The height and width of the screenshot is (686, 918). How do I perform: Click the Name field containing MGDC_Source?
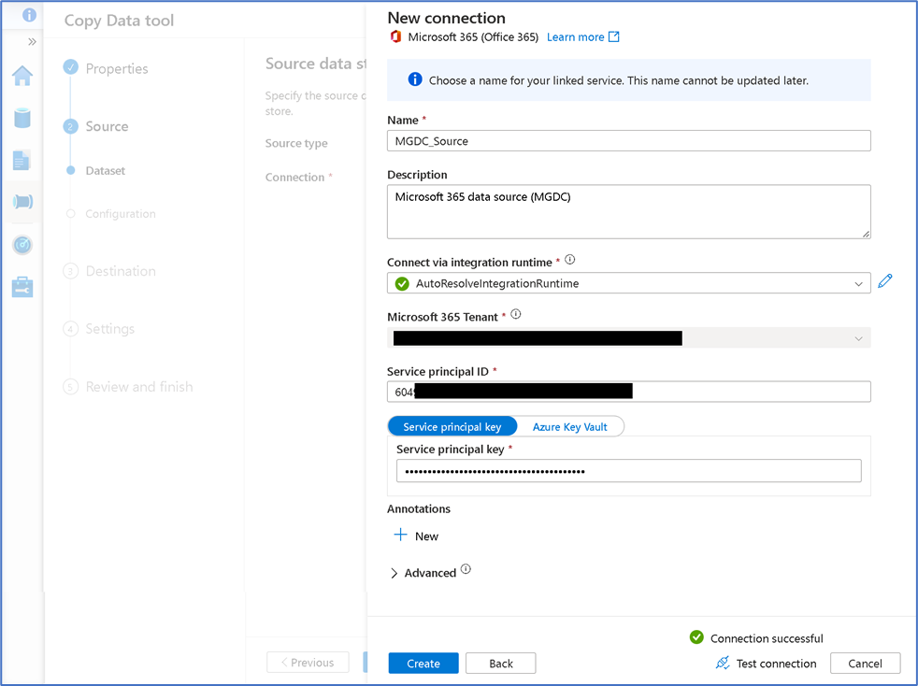click(629, 140)
